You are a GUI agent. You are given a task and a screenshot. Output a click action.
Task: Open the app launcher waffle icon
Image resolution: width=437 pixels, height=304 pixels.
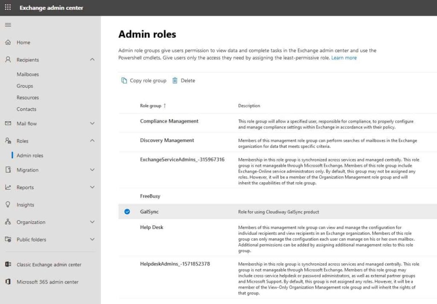(x=8, y=7)
